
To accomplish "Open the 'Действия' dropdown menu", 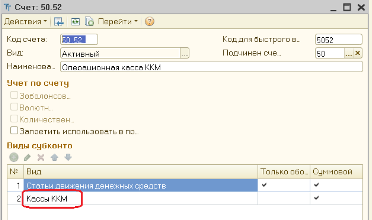I will click(25, 22).
